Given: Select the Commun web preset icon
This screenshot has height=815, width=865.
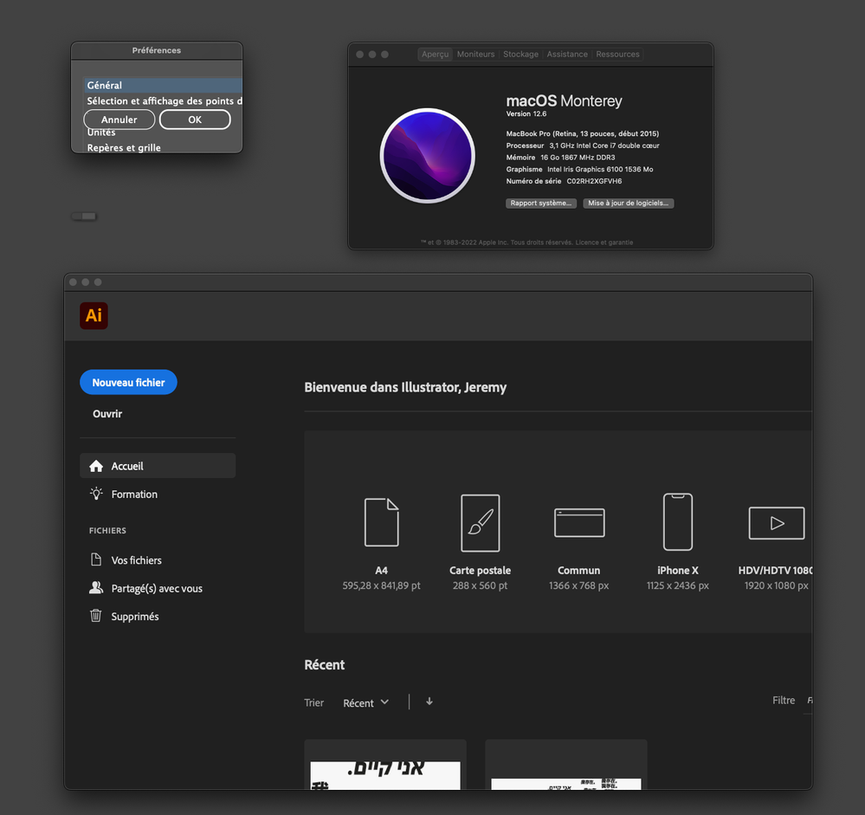Looking at the screenshot, I should (x=579, y=522).
